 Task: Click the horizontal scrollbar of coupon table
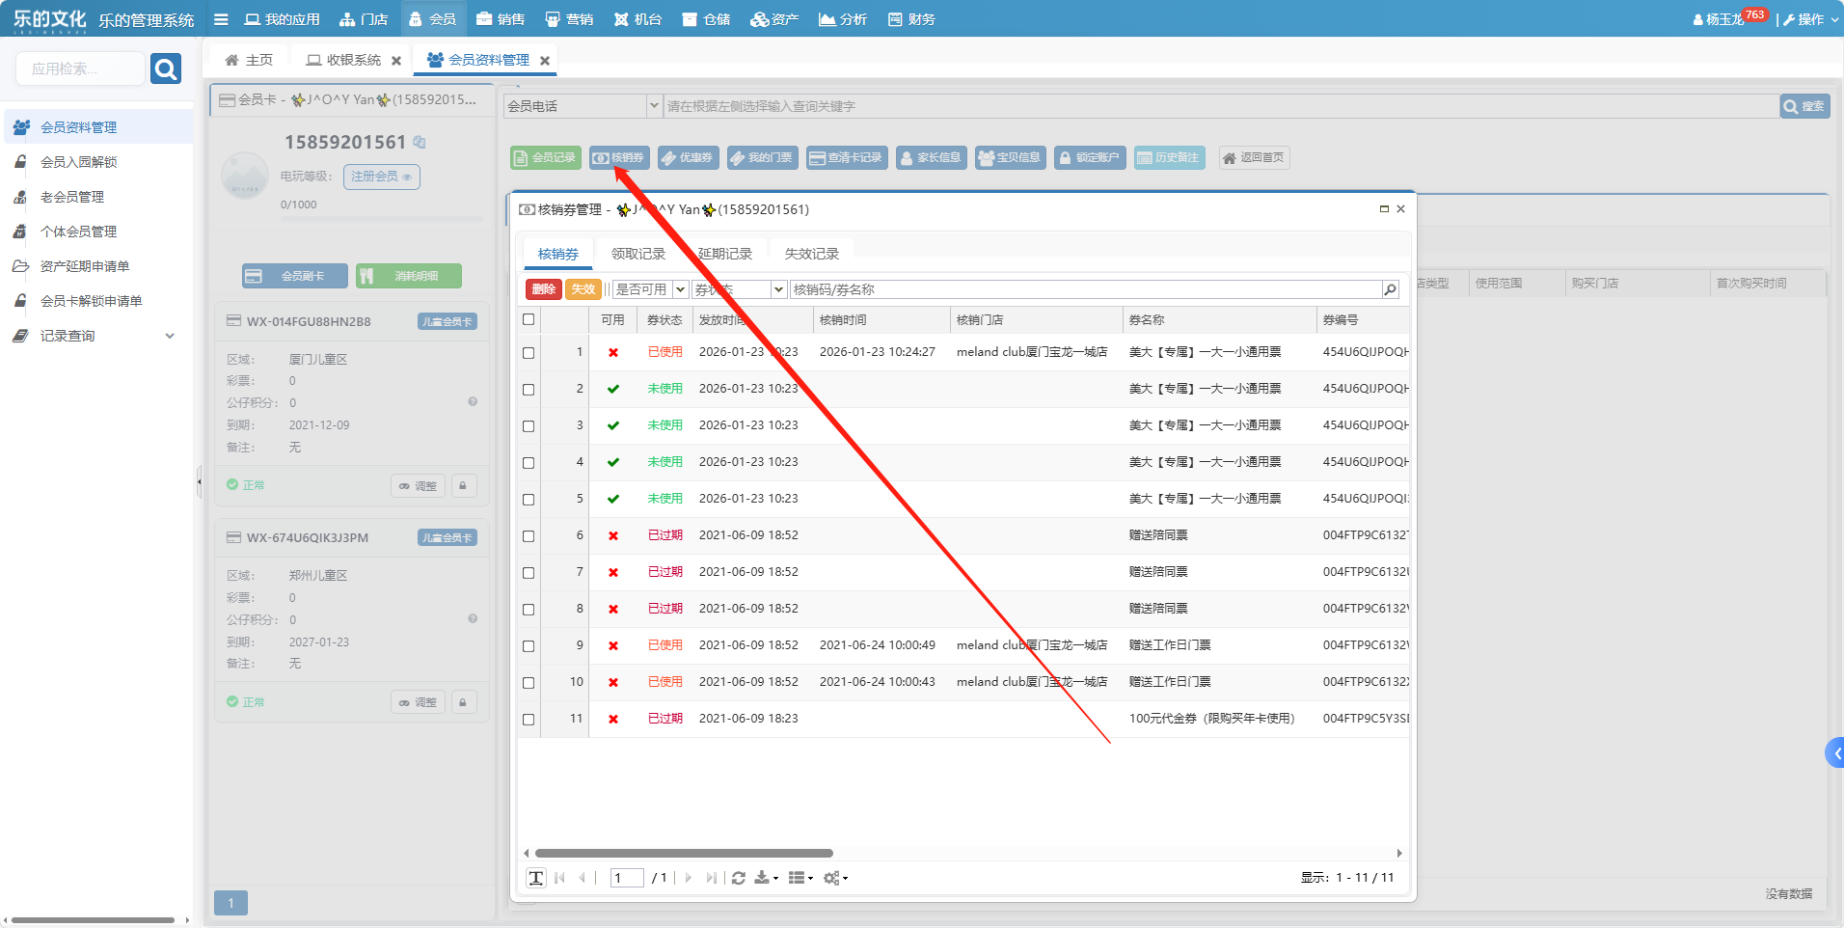pyautogui.click(x=684, y=853)
